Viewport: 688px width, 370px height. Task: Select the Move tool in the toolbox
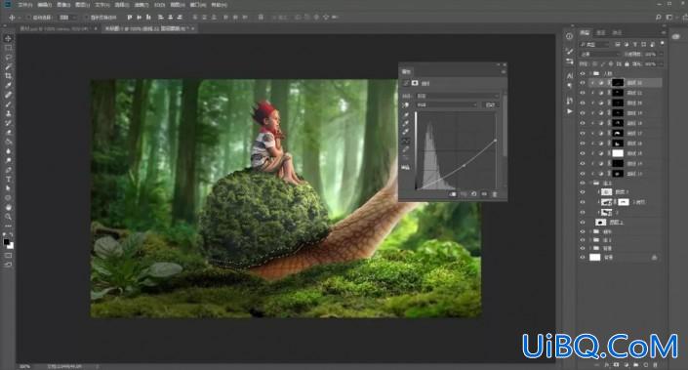(9, 39)
